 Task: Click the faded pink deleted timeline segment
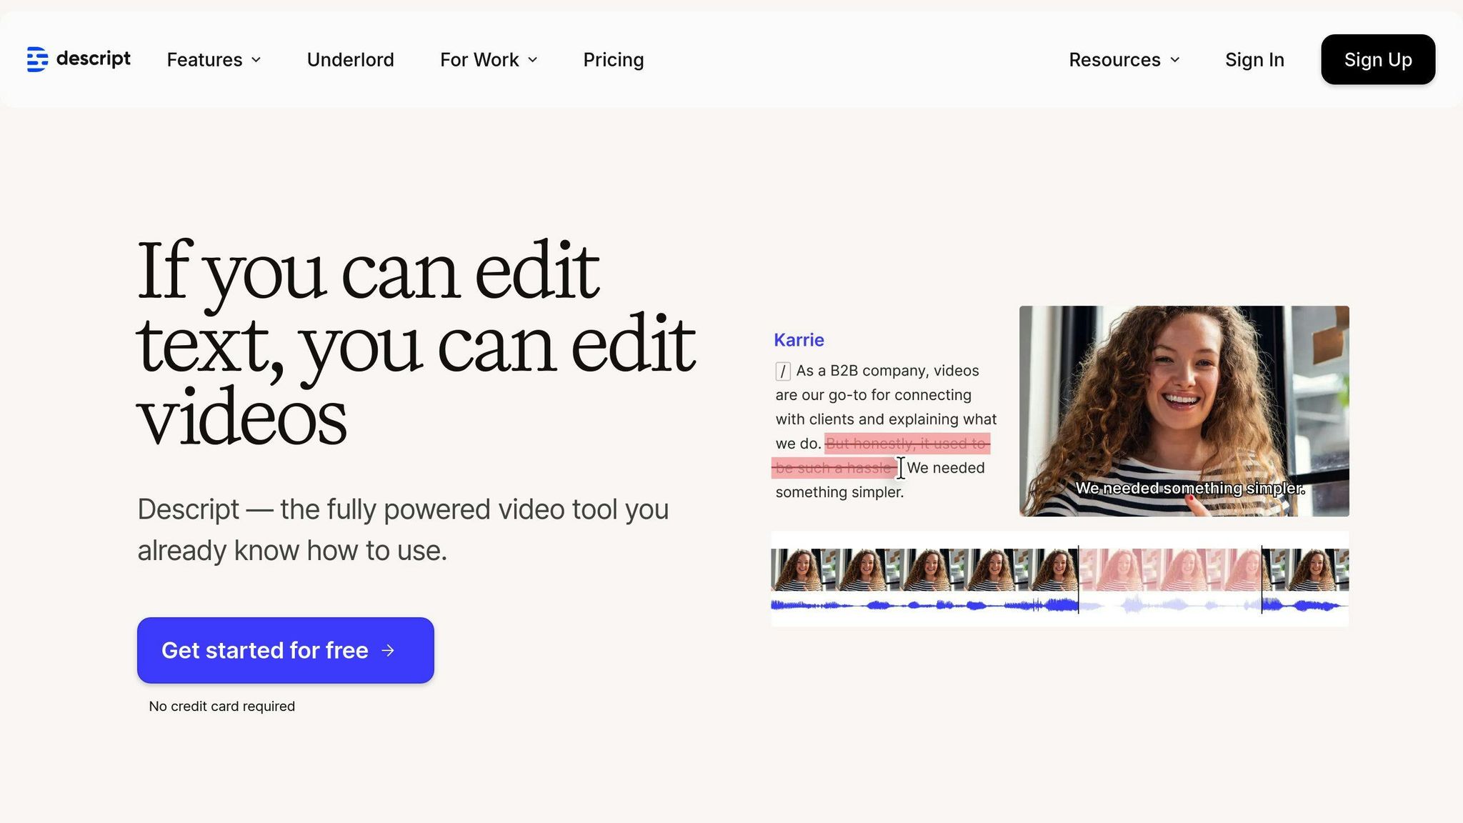1169,569
